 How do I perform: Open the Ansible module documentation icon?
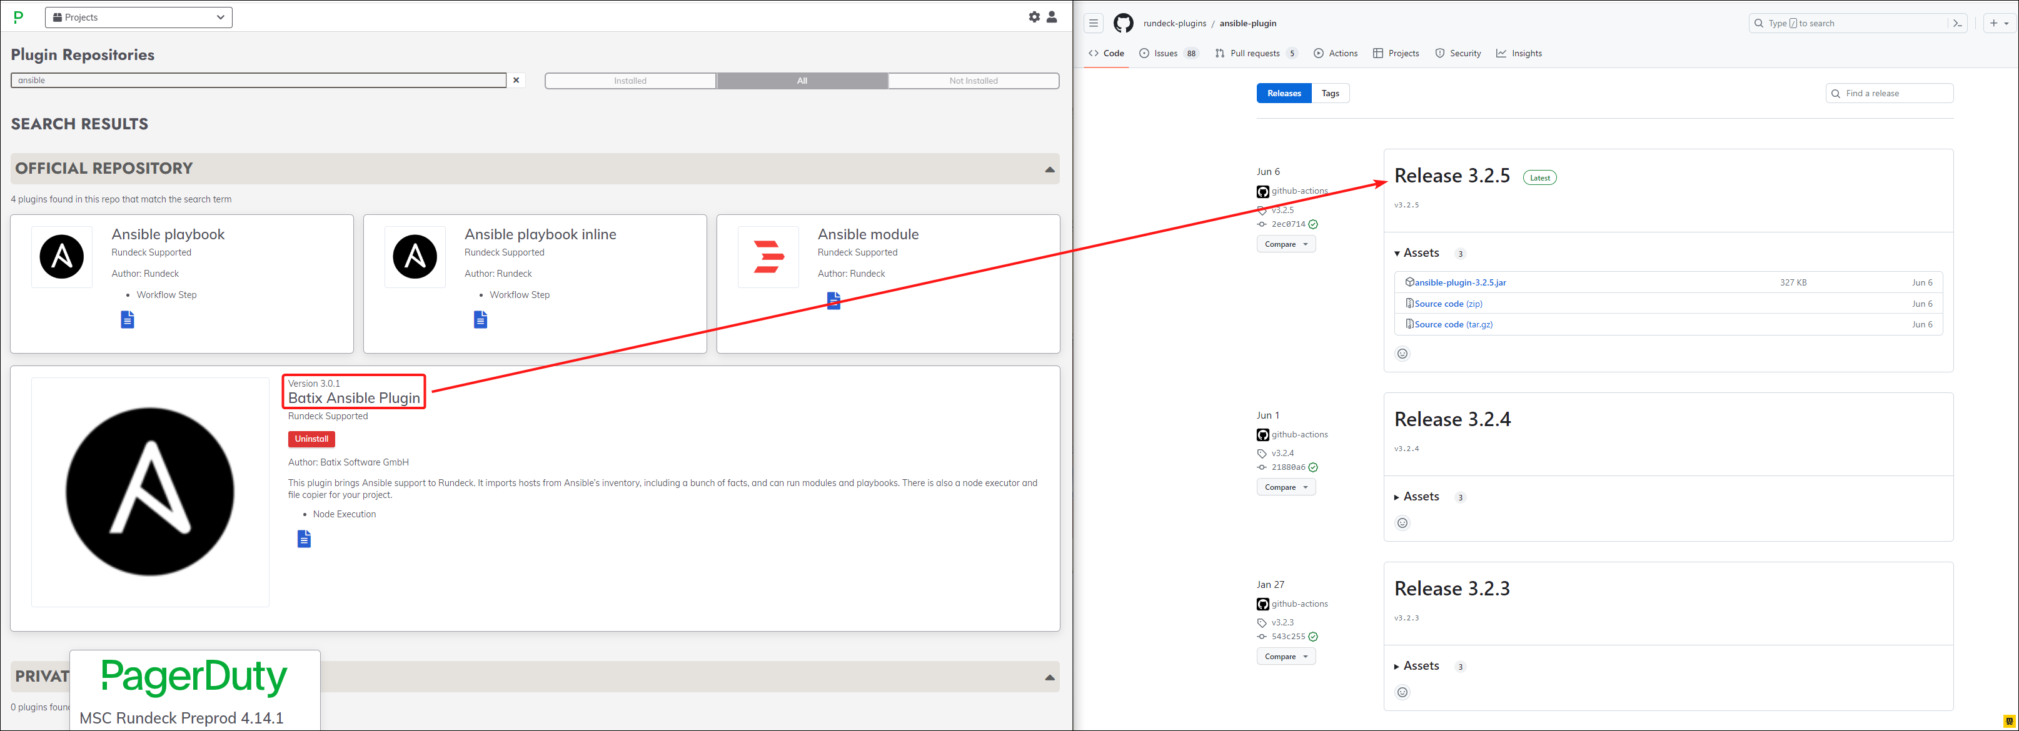(834, 300)
